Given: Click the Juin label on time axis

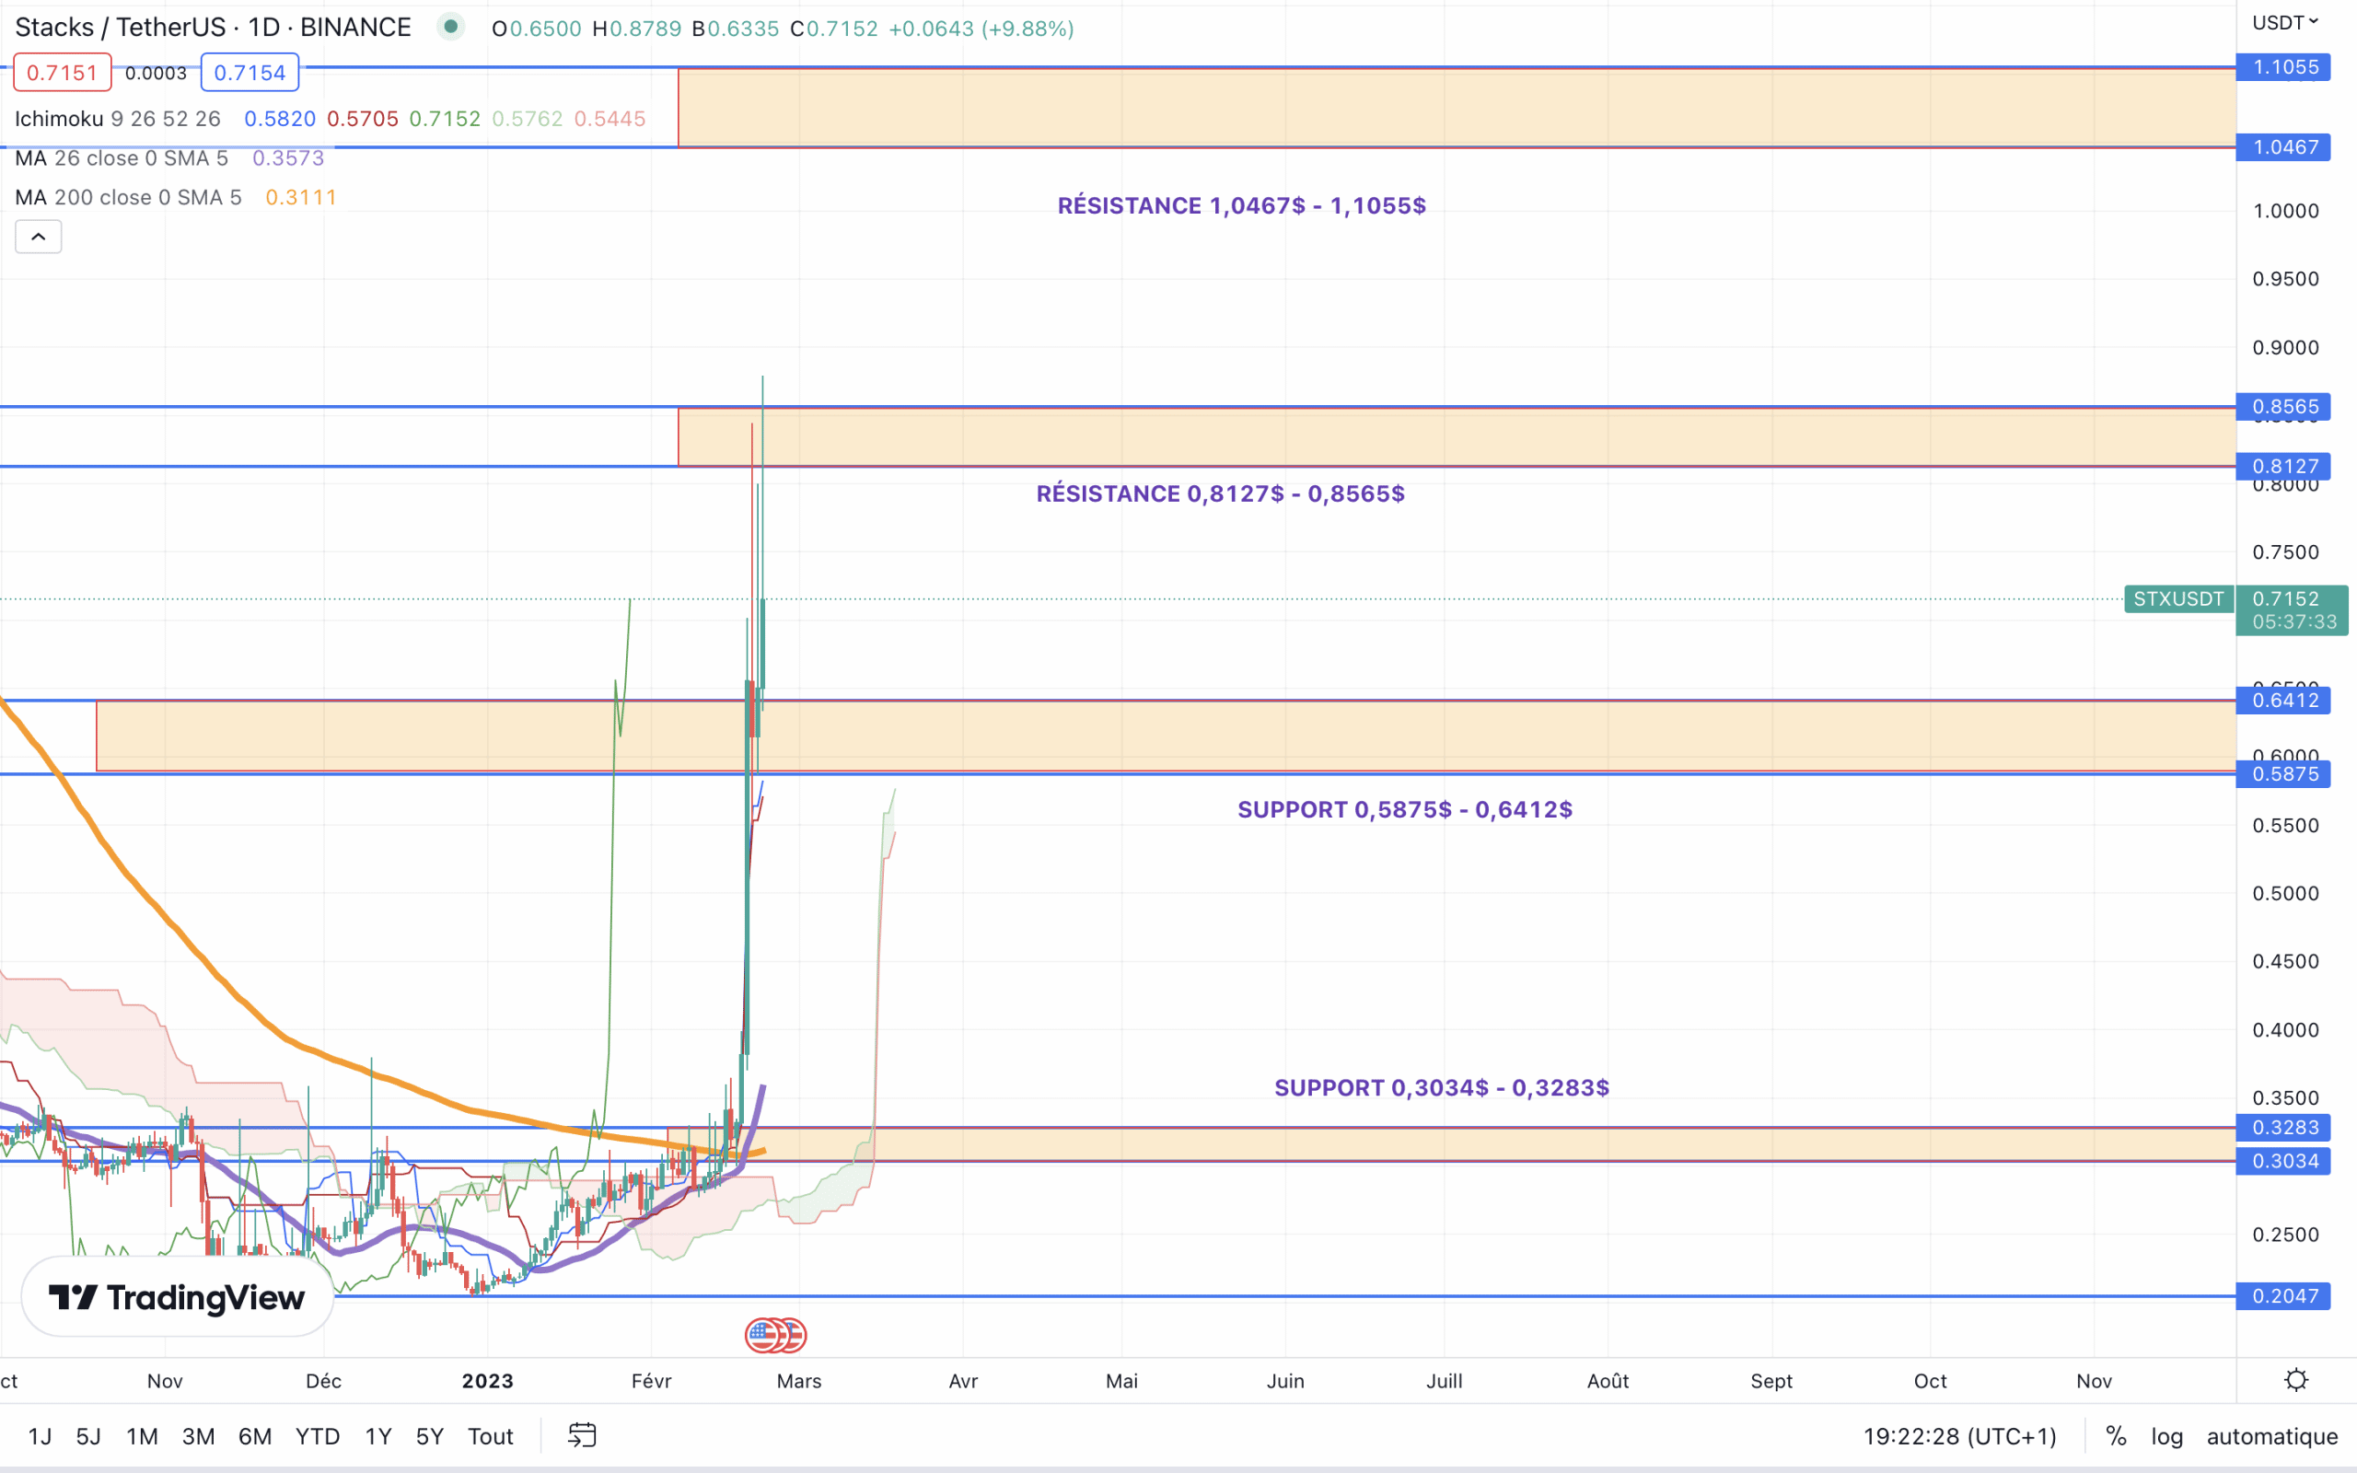Looking at the screenshot, I should (1285, 1380).
